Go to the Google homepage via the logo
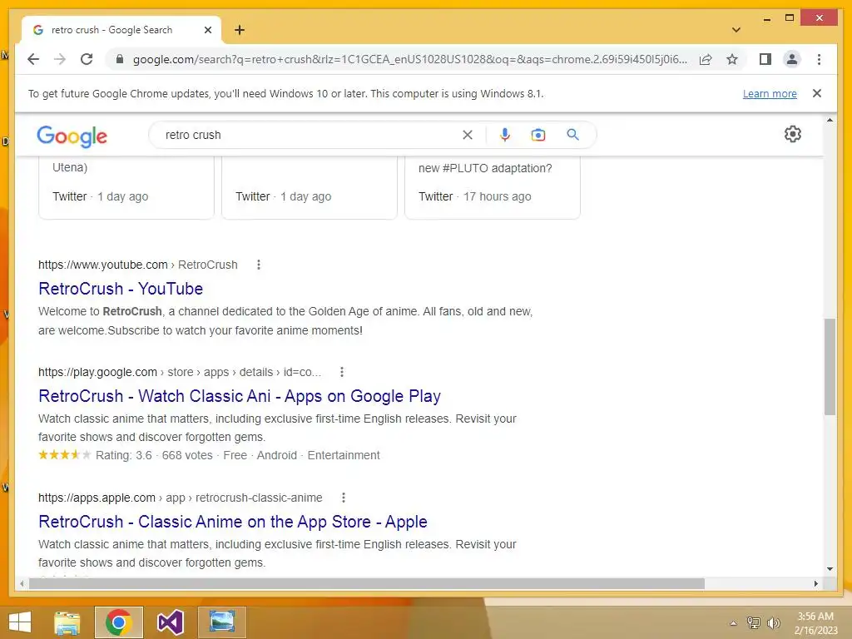 click(x=72, y=136)
